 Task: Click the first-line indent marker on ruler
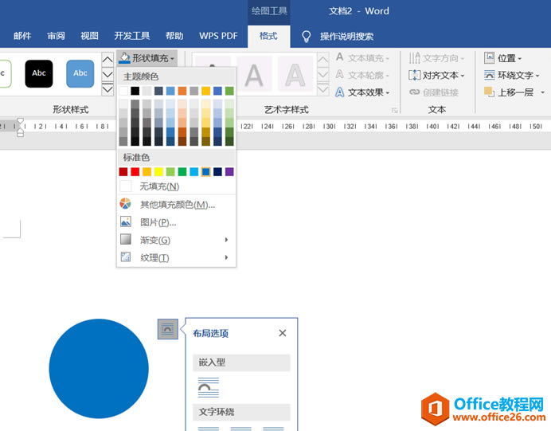point(21,120)
